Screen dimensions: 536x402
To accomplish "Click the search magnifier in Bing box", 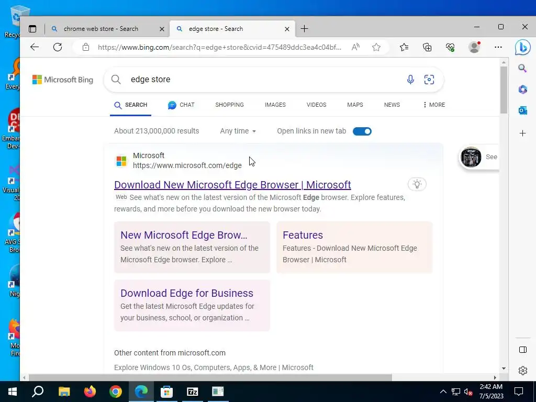I will [x=116, y=80].
